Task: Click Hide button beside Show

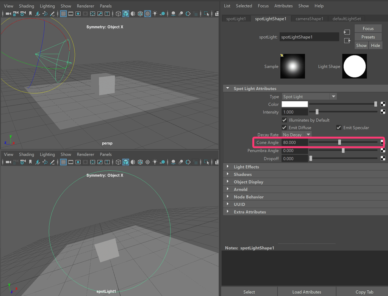Action: [x=375, y=46]
